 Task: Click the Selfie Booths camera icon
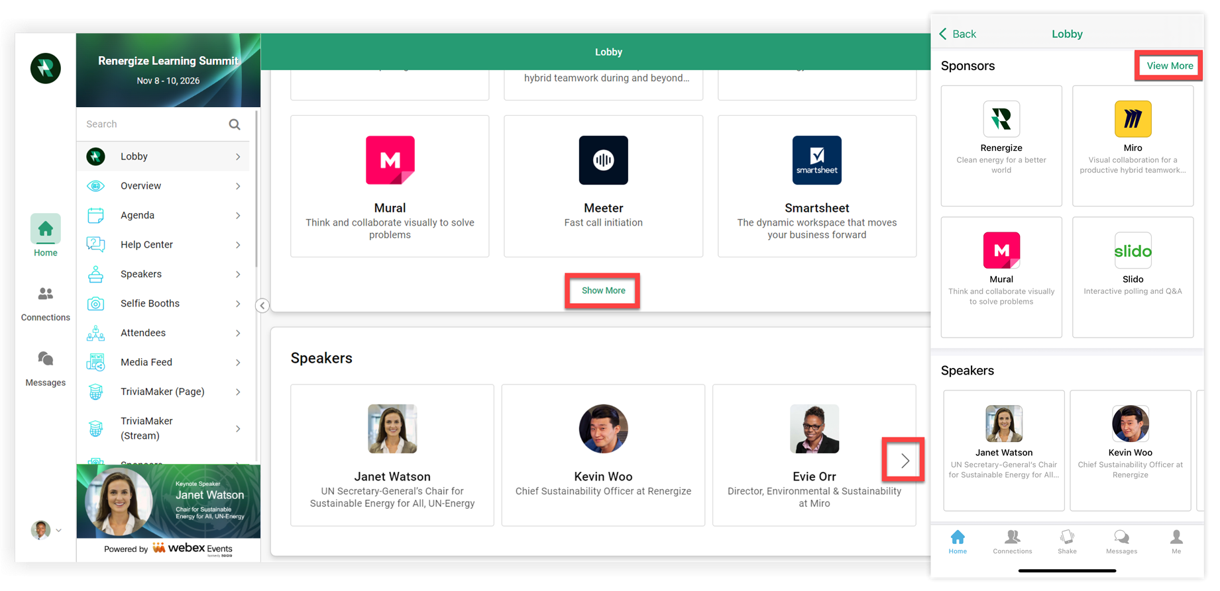(95, 303)
